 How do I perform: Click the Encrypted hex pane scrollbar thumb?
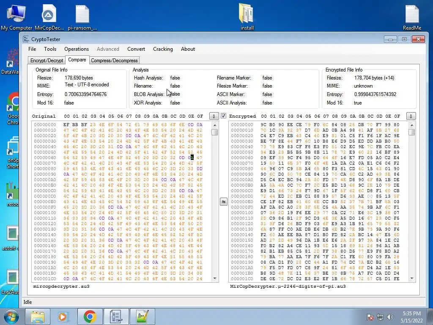point(412,132)
